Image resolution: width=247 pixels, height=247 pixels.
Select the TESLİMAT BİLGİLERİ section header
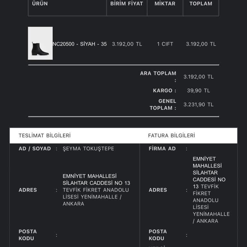[45, 135]
